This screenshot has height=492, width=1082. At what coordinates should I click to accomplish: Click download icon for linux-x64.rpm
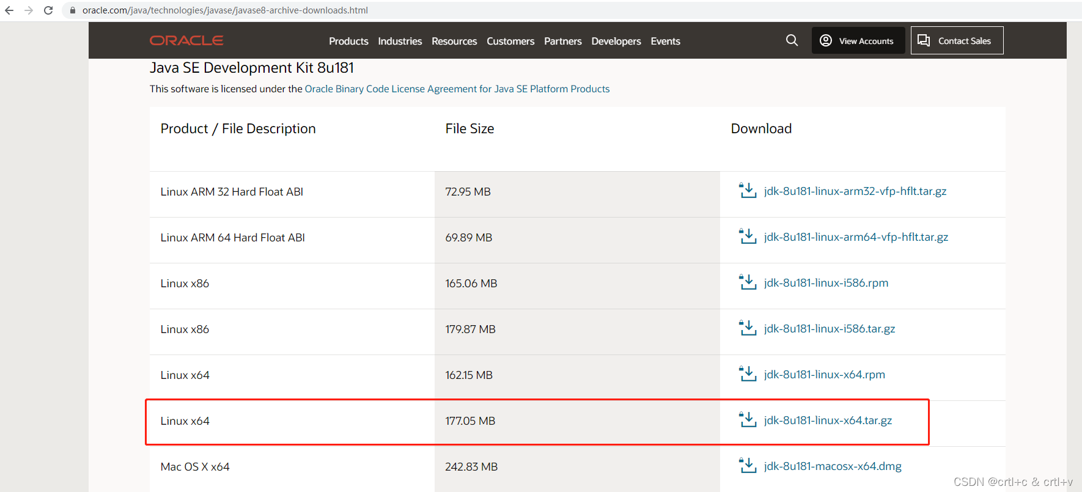click(748, 373)
